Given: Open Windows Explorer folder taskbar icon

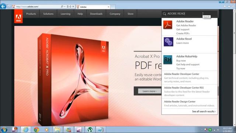Looking at the screenshot, I should 58,130.
